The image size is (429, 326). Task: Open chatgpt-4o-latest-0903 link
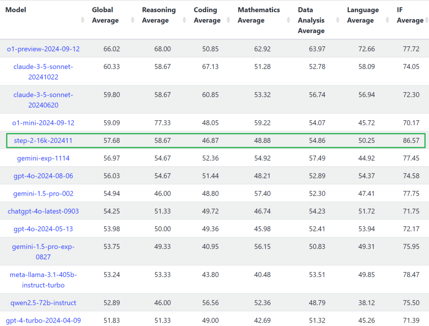click(x=43, y=211)
